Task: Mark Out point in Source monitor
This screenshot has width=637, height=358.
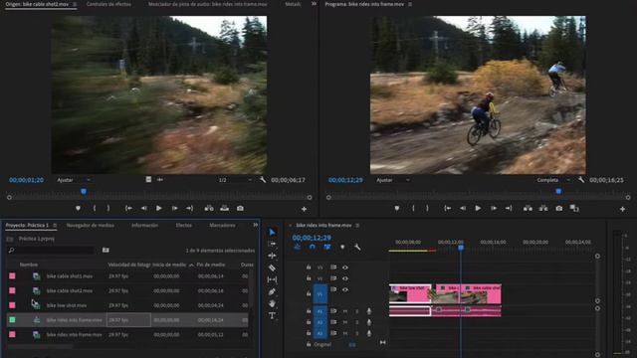Action: (108, 208)
